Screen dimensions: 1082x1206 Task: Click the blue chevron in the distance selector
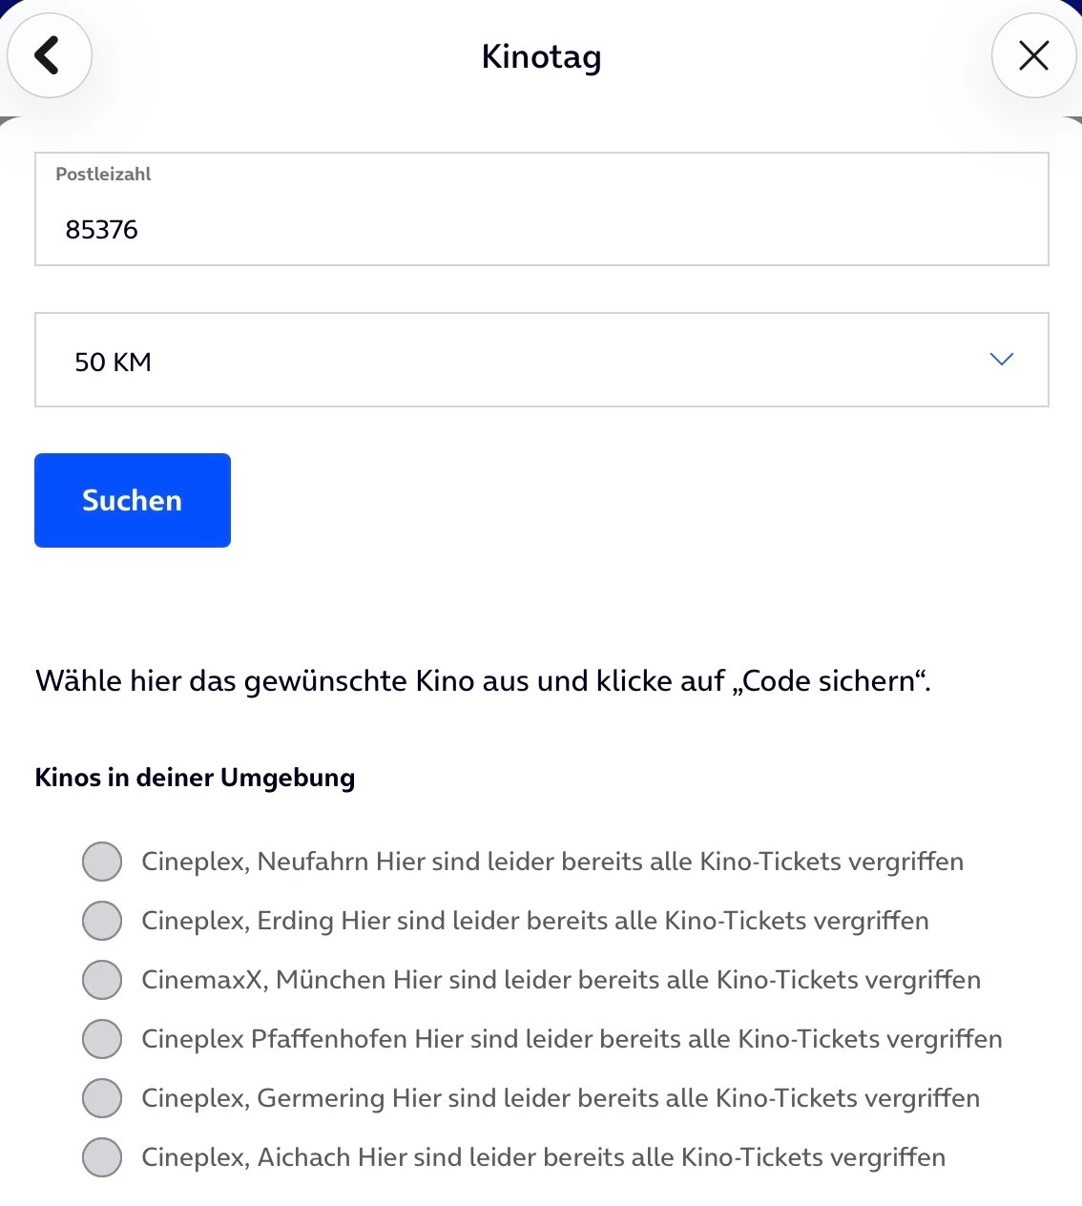pyautogui.click(x=1001, y=360)
